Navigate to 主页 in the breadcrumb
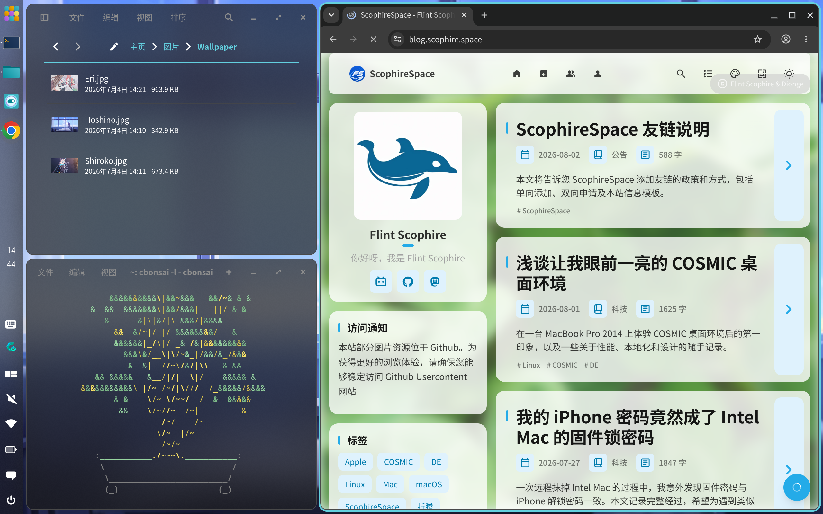Screen dimensions: 823x514 (138, 47)
